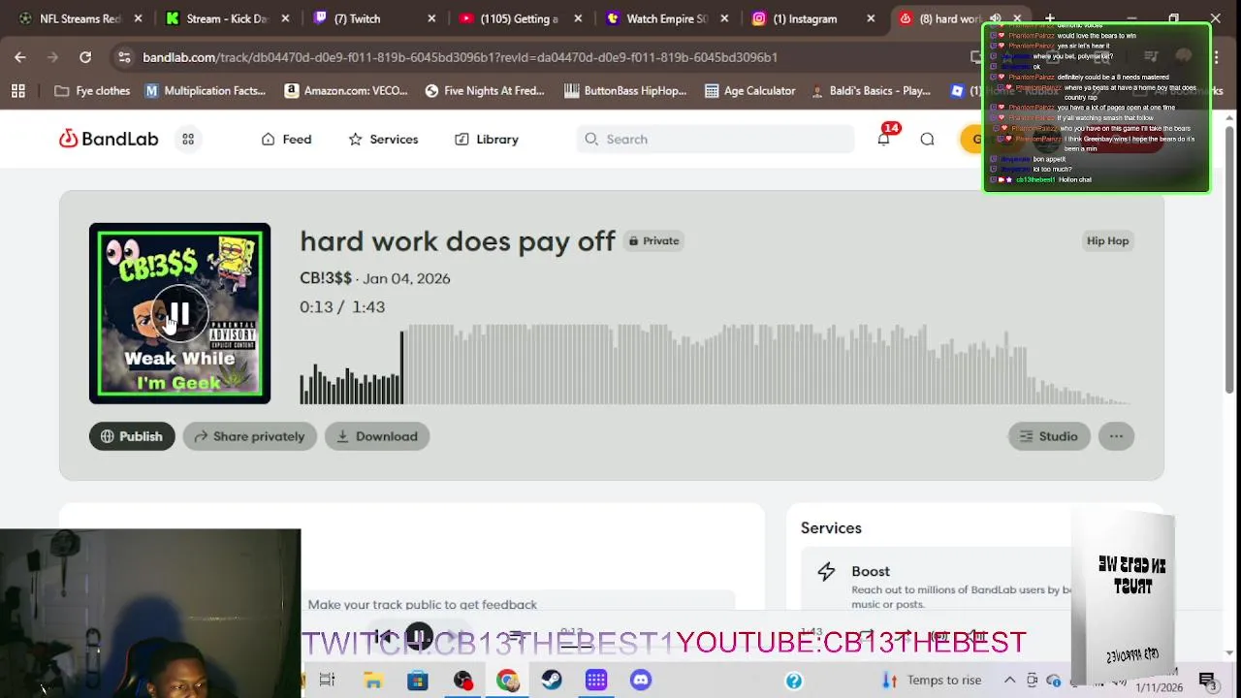Reload the BandLab page
This screenshot has height=698, width=1241.
click(x=85, y=57)
